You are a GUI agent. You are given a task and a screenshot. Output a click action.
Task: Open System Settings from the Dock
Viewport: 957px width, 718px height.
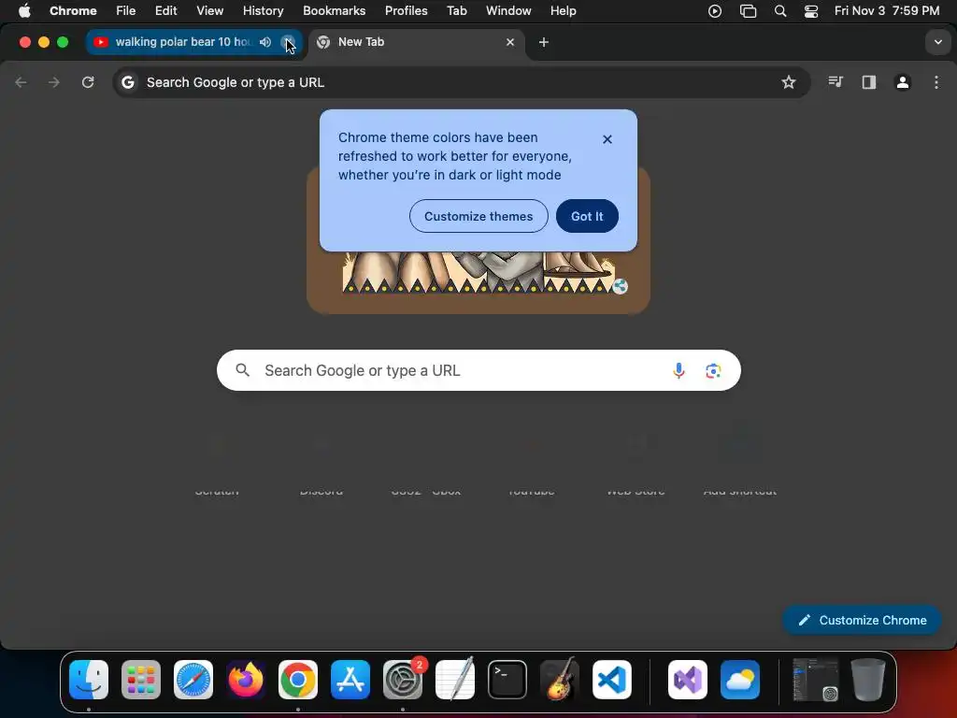point(403,680)
